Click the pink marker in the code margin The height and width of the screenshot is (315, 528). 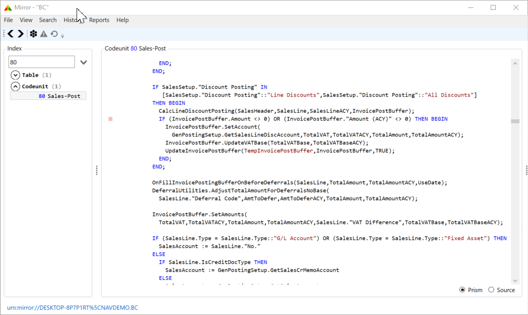110,119
